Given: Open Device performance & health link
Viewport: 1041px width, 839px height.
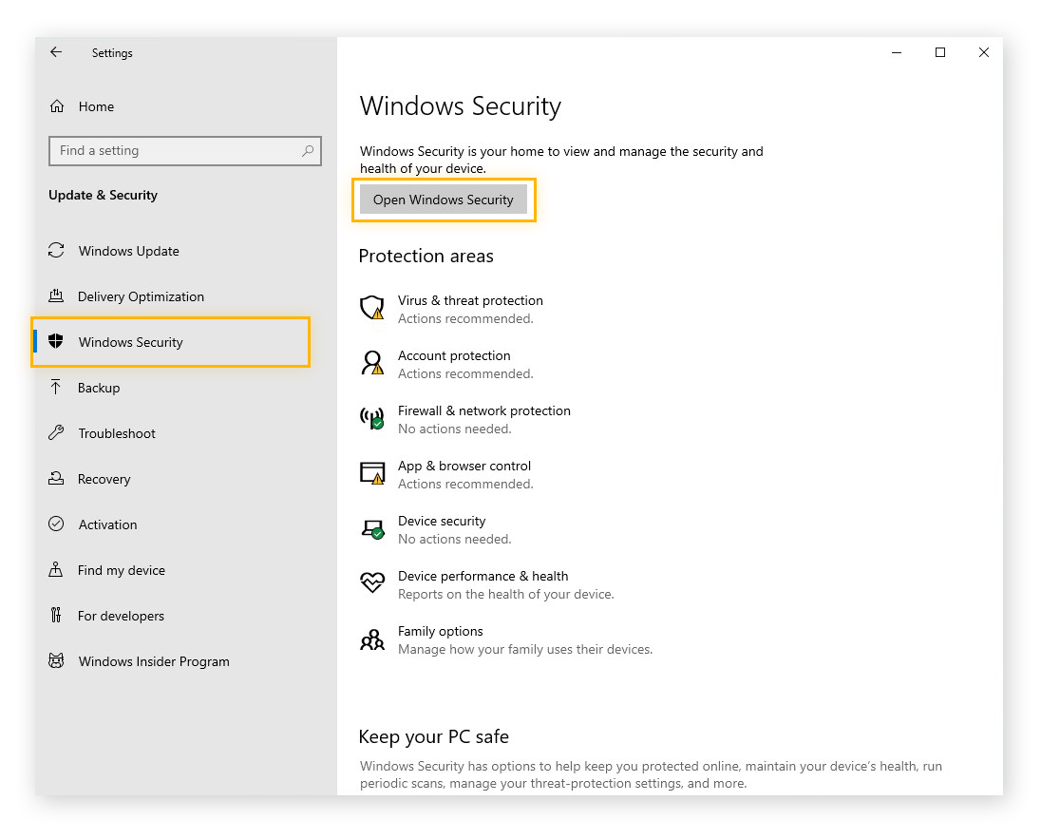Looking at the screenshot, I should point(483,576).
